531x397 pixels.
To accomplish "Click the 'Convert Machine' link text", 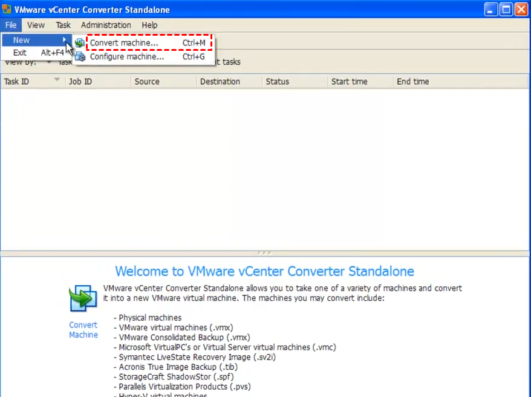I will click(83, 330).
